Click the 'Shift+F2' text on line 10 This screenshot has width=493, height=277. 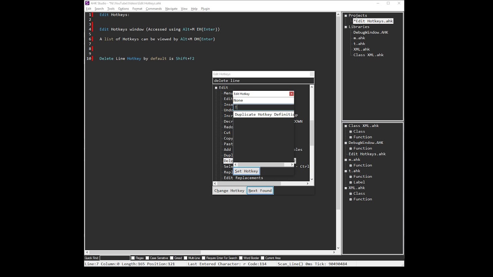[x=185, y=58]
